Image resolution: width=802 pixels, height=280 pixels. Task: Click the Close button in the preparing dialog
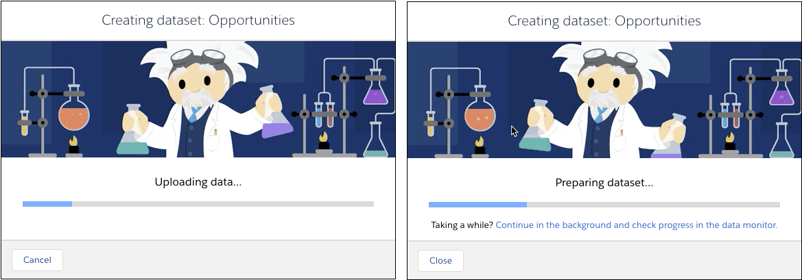440,261
